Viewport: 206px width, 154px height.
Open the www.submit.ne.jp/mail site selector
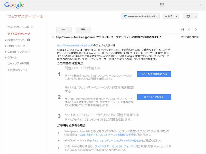(140, 16)
